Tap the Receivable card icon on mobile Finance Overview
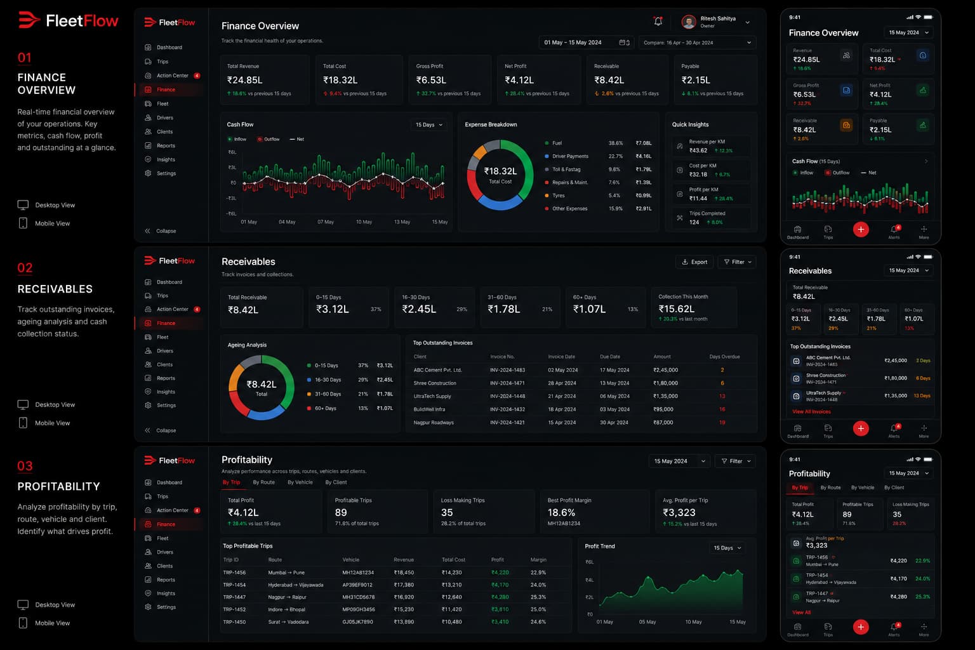The width and height of the screenshot is (975, 650). pyautogui.click(x=846, y=125)
